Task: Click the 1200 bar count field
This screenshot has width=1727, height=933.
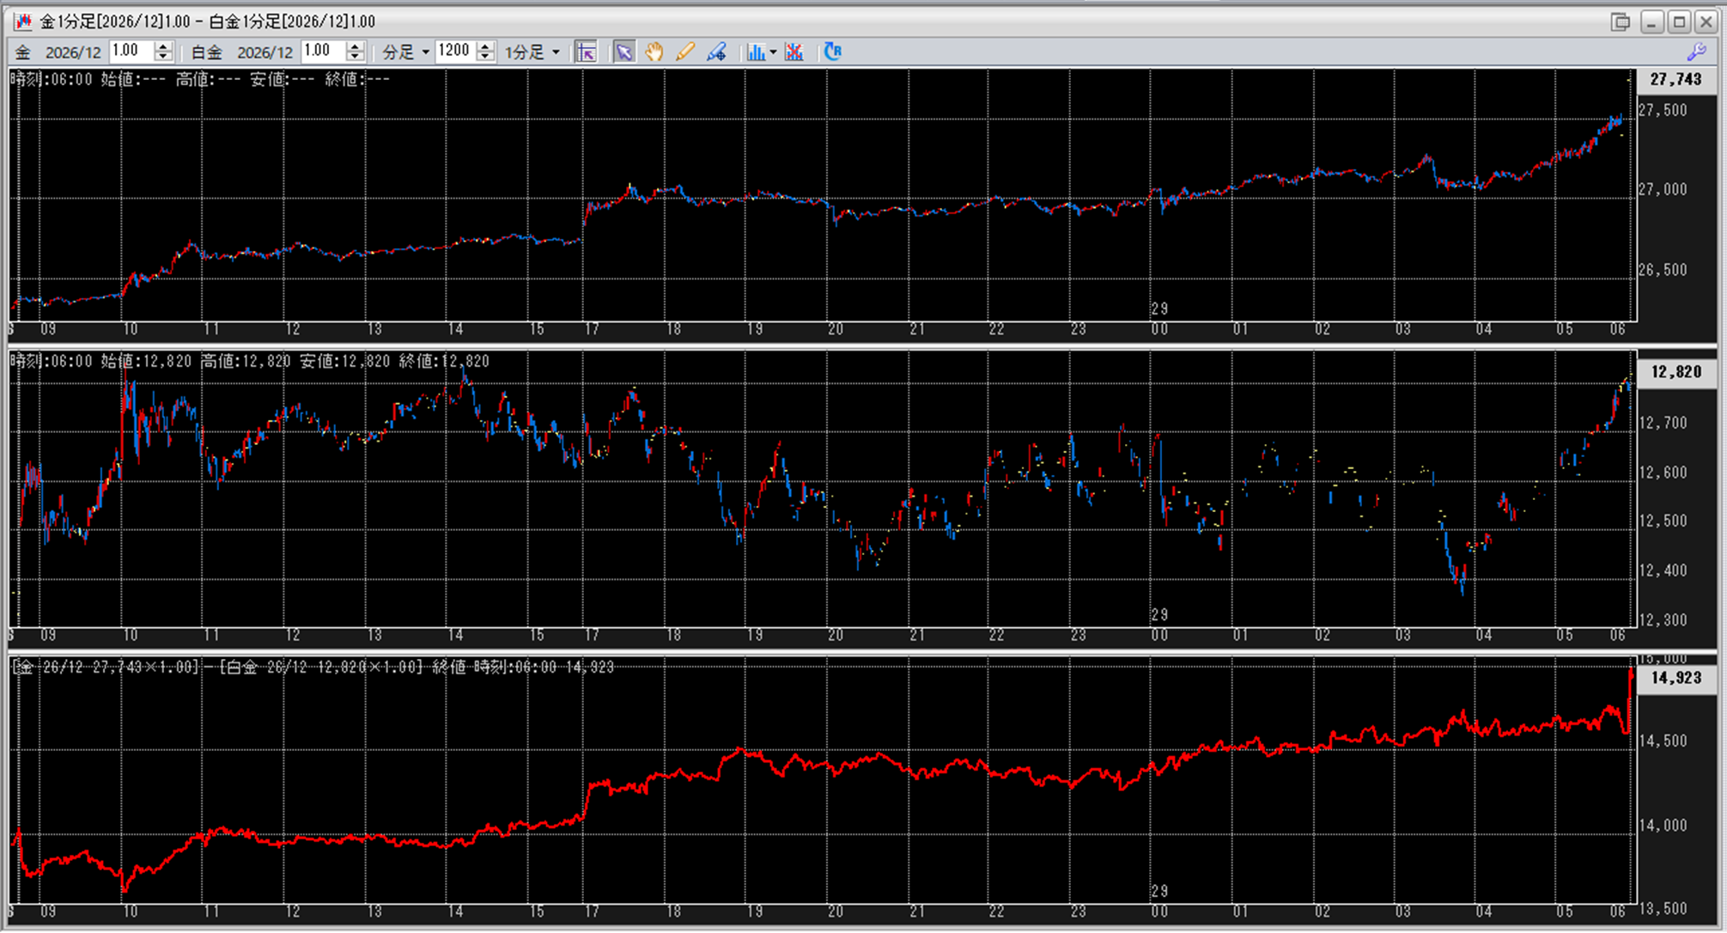Action: pyautogui.click(x=453, y=52)
